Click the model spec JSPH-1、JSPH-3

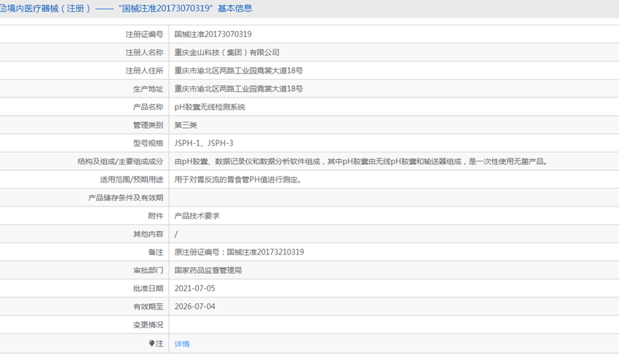tap(204, 143)
